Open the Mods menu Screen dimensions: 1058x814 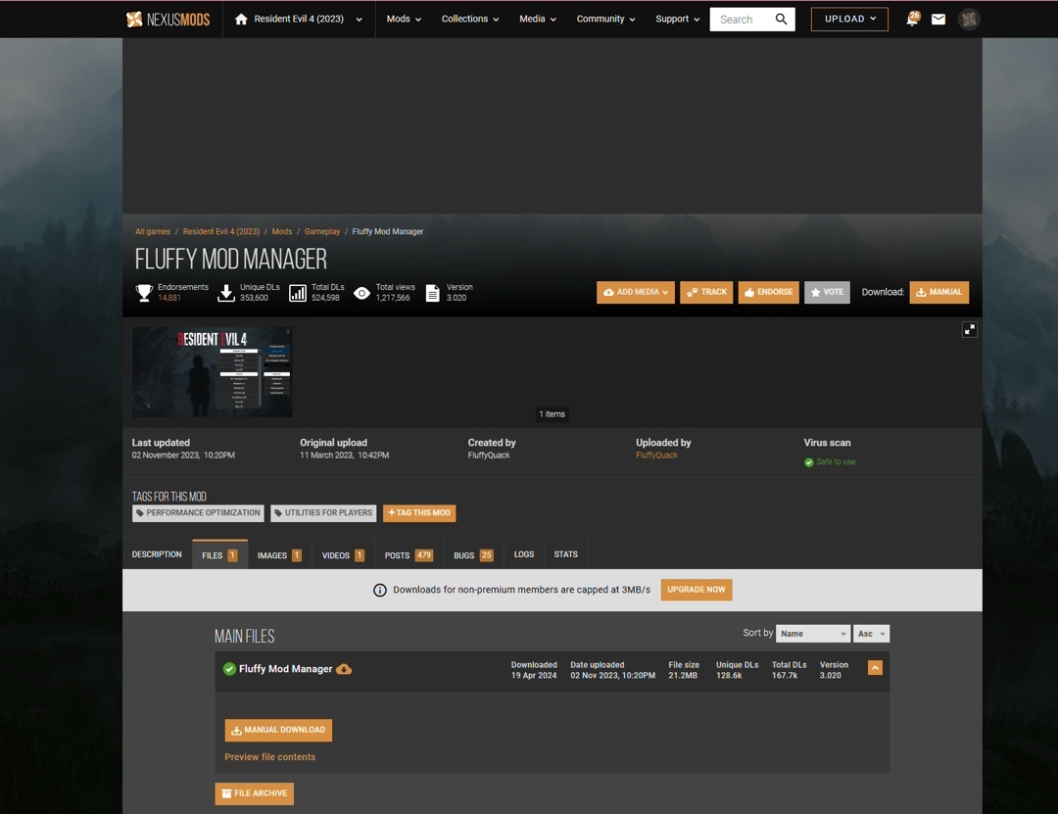[404, 20]
